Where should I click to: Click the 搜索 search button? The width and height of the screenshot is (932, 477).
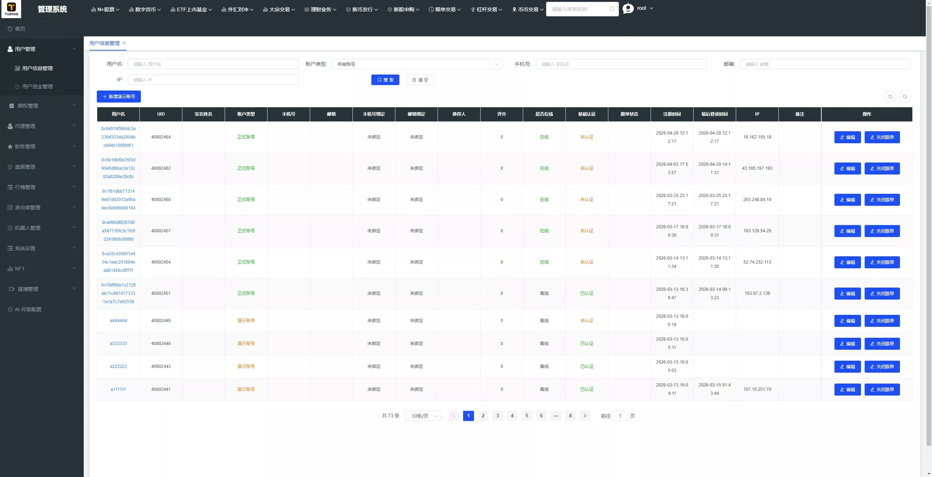tap(385, 80)
